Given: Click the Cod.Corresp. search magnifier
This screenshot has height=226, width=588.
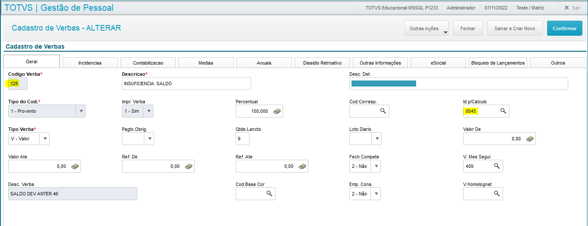Looking at the screenshot, I should click(x=383, y=111).
